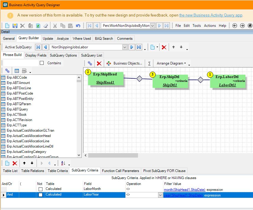Delete criteria row with red X icon

pos(15,163)
